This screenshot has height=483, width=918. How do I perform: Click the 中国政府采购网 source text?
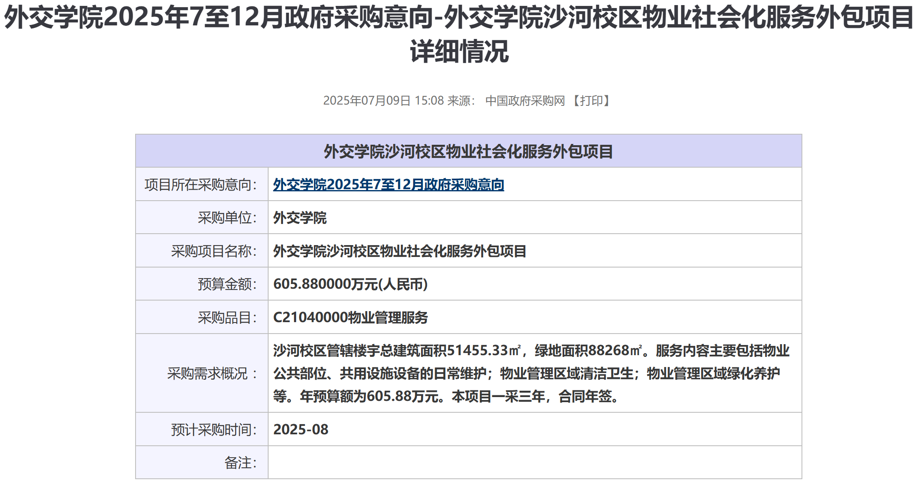tap(525, 101)
